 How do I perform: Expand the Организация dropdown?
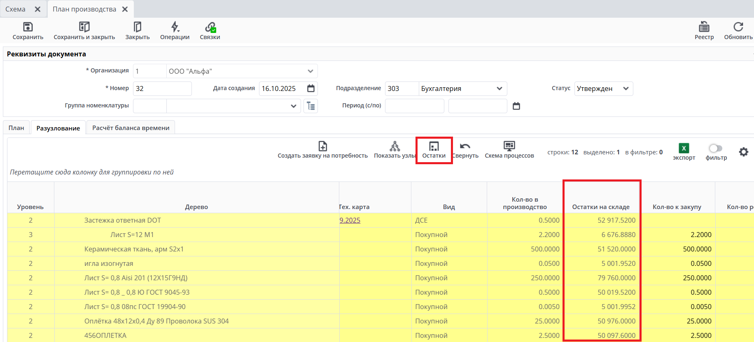pos(310,71)
